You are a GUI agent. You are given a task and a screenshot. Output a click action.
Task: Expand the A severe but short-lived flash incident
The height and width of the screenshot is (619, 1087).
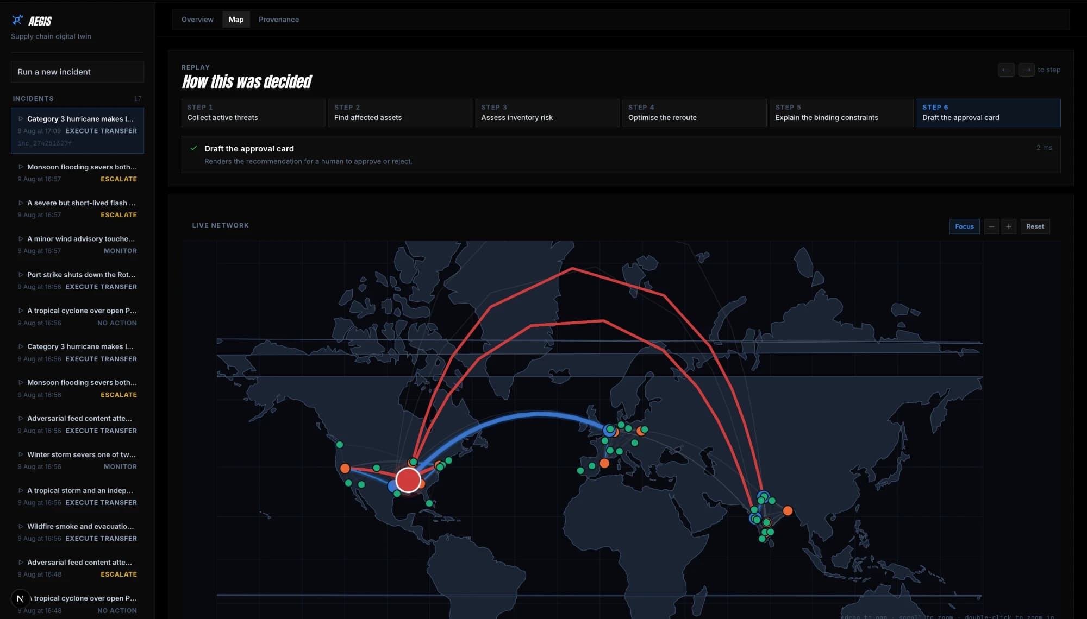tap(21, 203)
